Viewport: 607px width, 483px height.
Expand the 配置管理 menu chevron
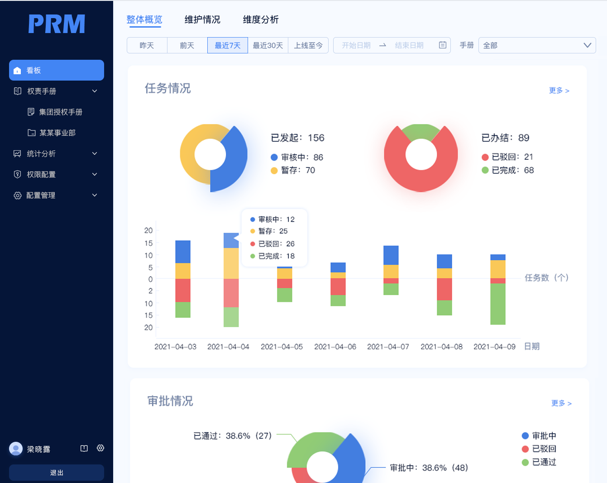95,195
